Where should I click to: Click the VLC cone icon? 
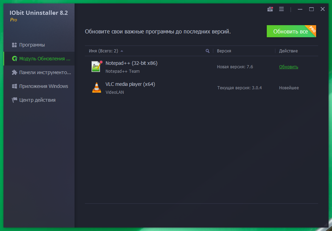coord(97,87)
